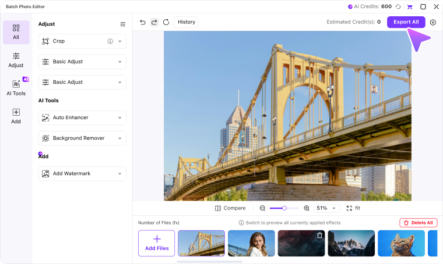Click the "Number of Files (fx)" label

(159, 223)
